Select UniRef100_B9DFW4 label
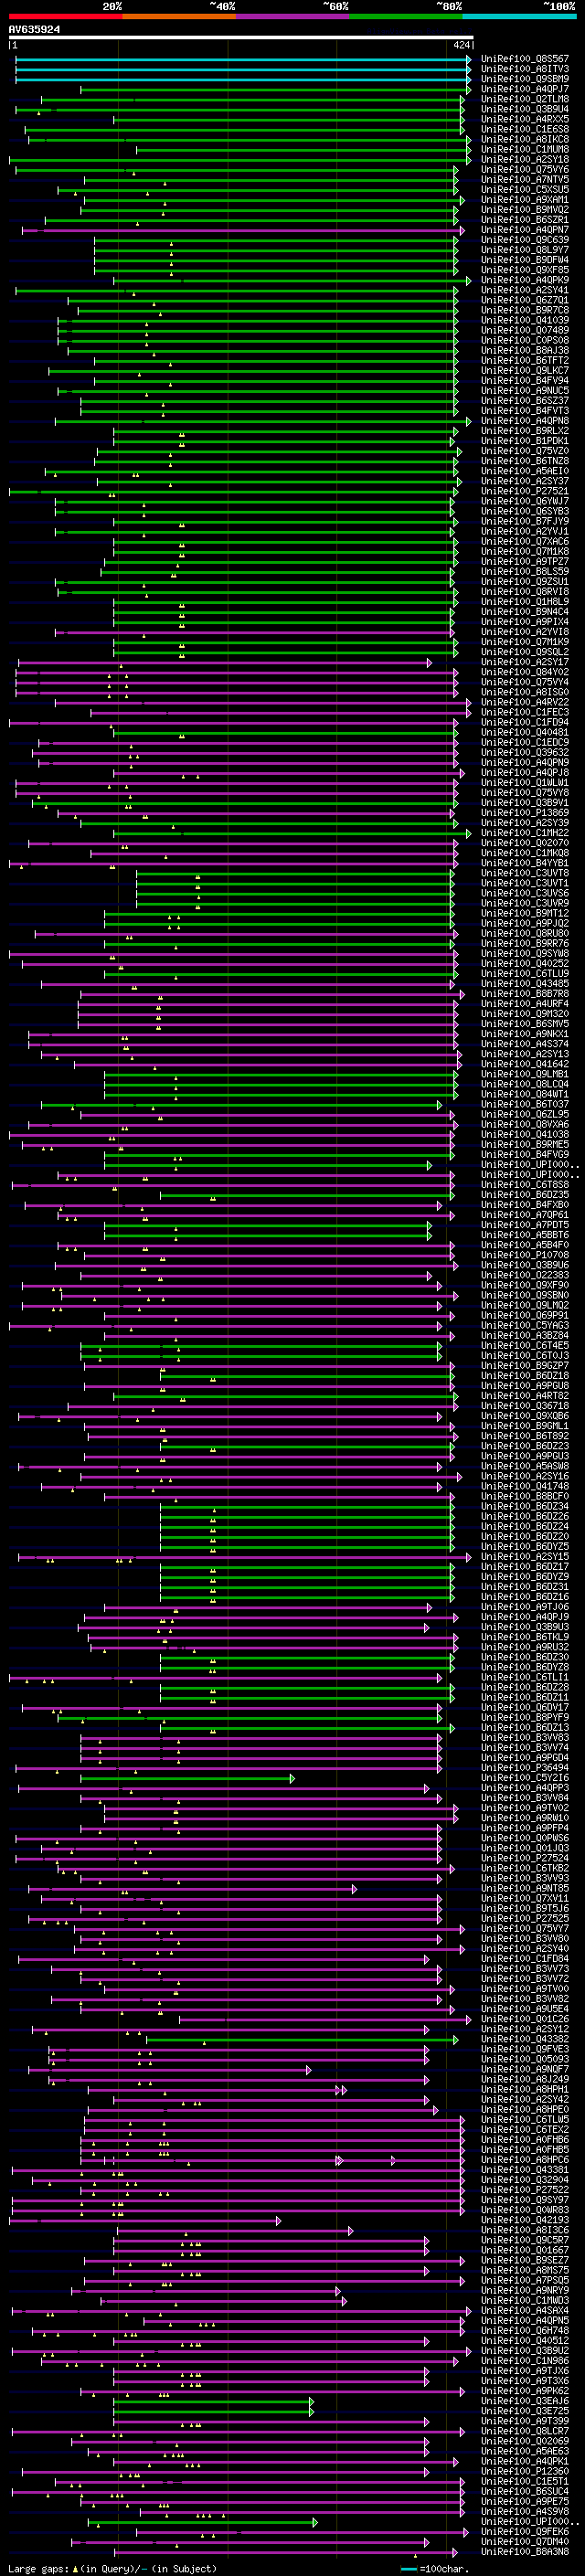 point(525,261)
